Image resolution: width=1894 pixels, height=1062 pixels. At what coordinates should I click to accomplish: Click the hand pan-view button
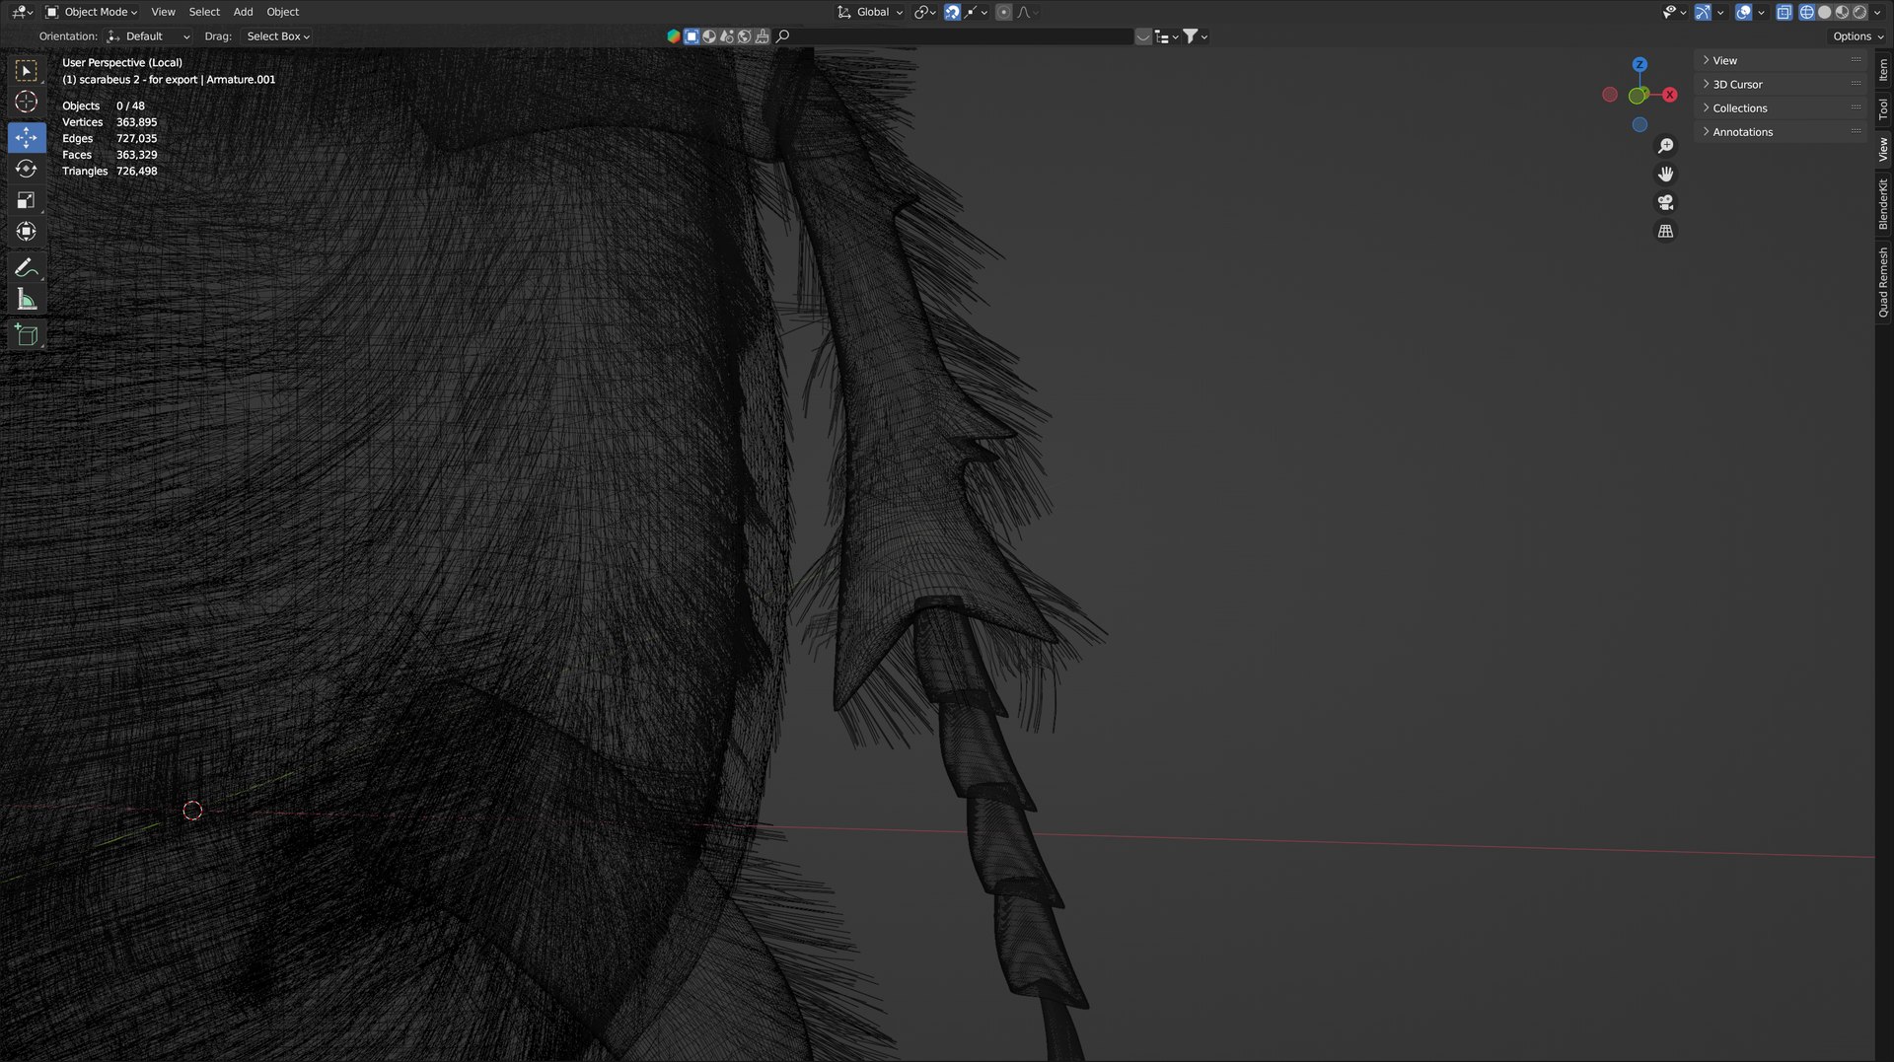point(1665,174)
